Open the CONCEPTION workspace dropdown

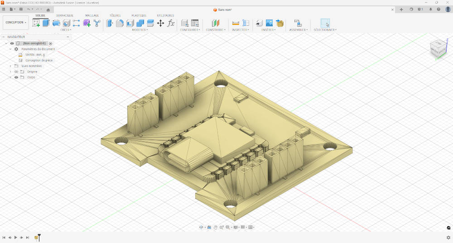pyautogui.click(x=16, y=23)
